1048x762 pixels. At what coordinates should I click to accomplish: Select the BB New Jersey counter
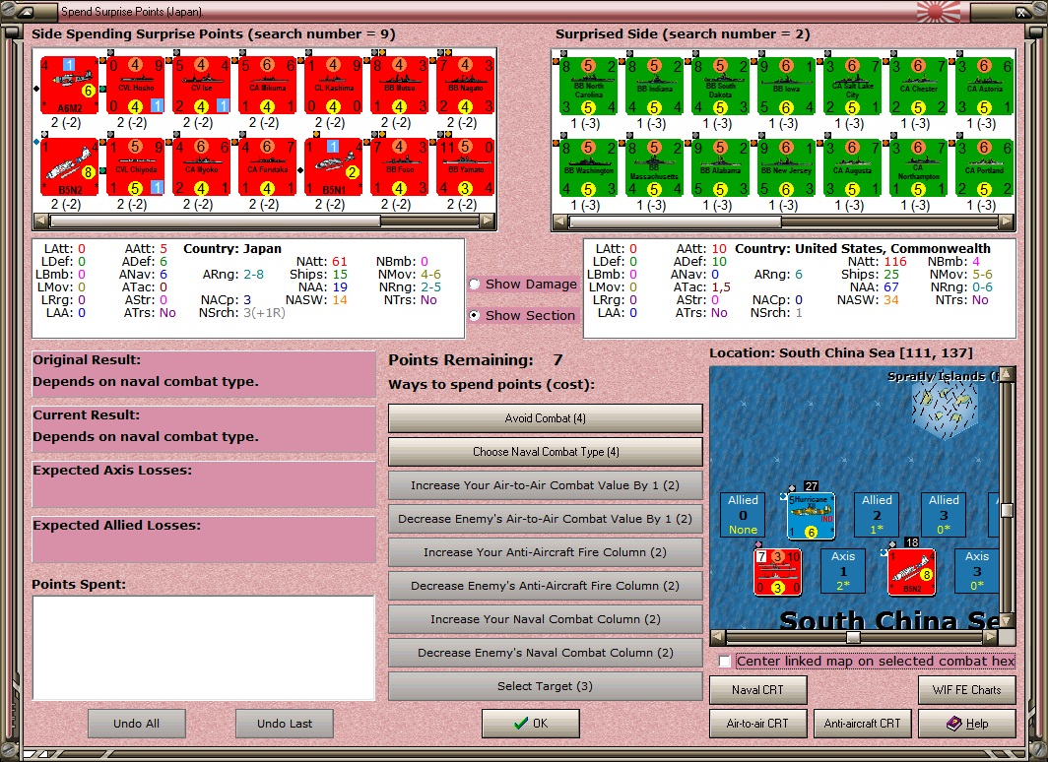click(787, 167)
